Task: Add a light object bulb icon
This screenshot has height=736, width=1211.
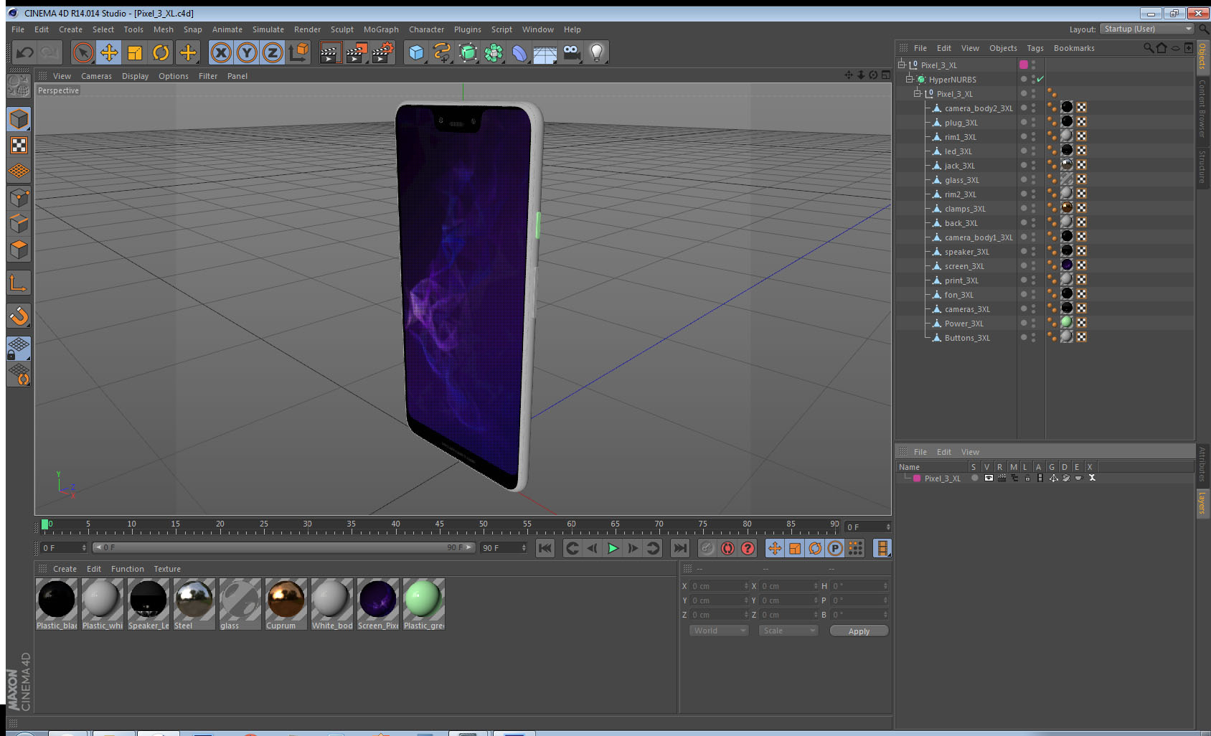Action: tap(597, 52)
